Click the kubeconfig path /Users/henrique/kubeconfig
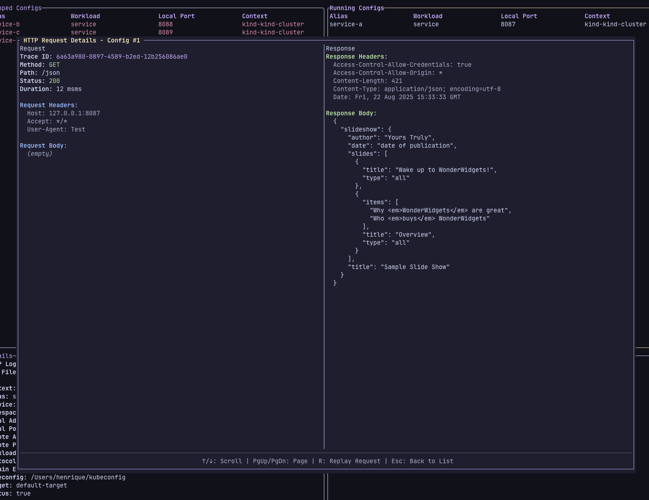Viewport: 649px width, 500px height. pyautogui.click(x=78, y=477)
